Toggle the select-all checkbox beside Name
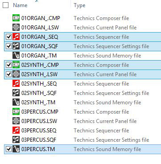161x164 pixels. click(6, 5)
